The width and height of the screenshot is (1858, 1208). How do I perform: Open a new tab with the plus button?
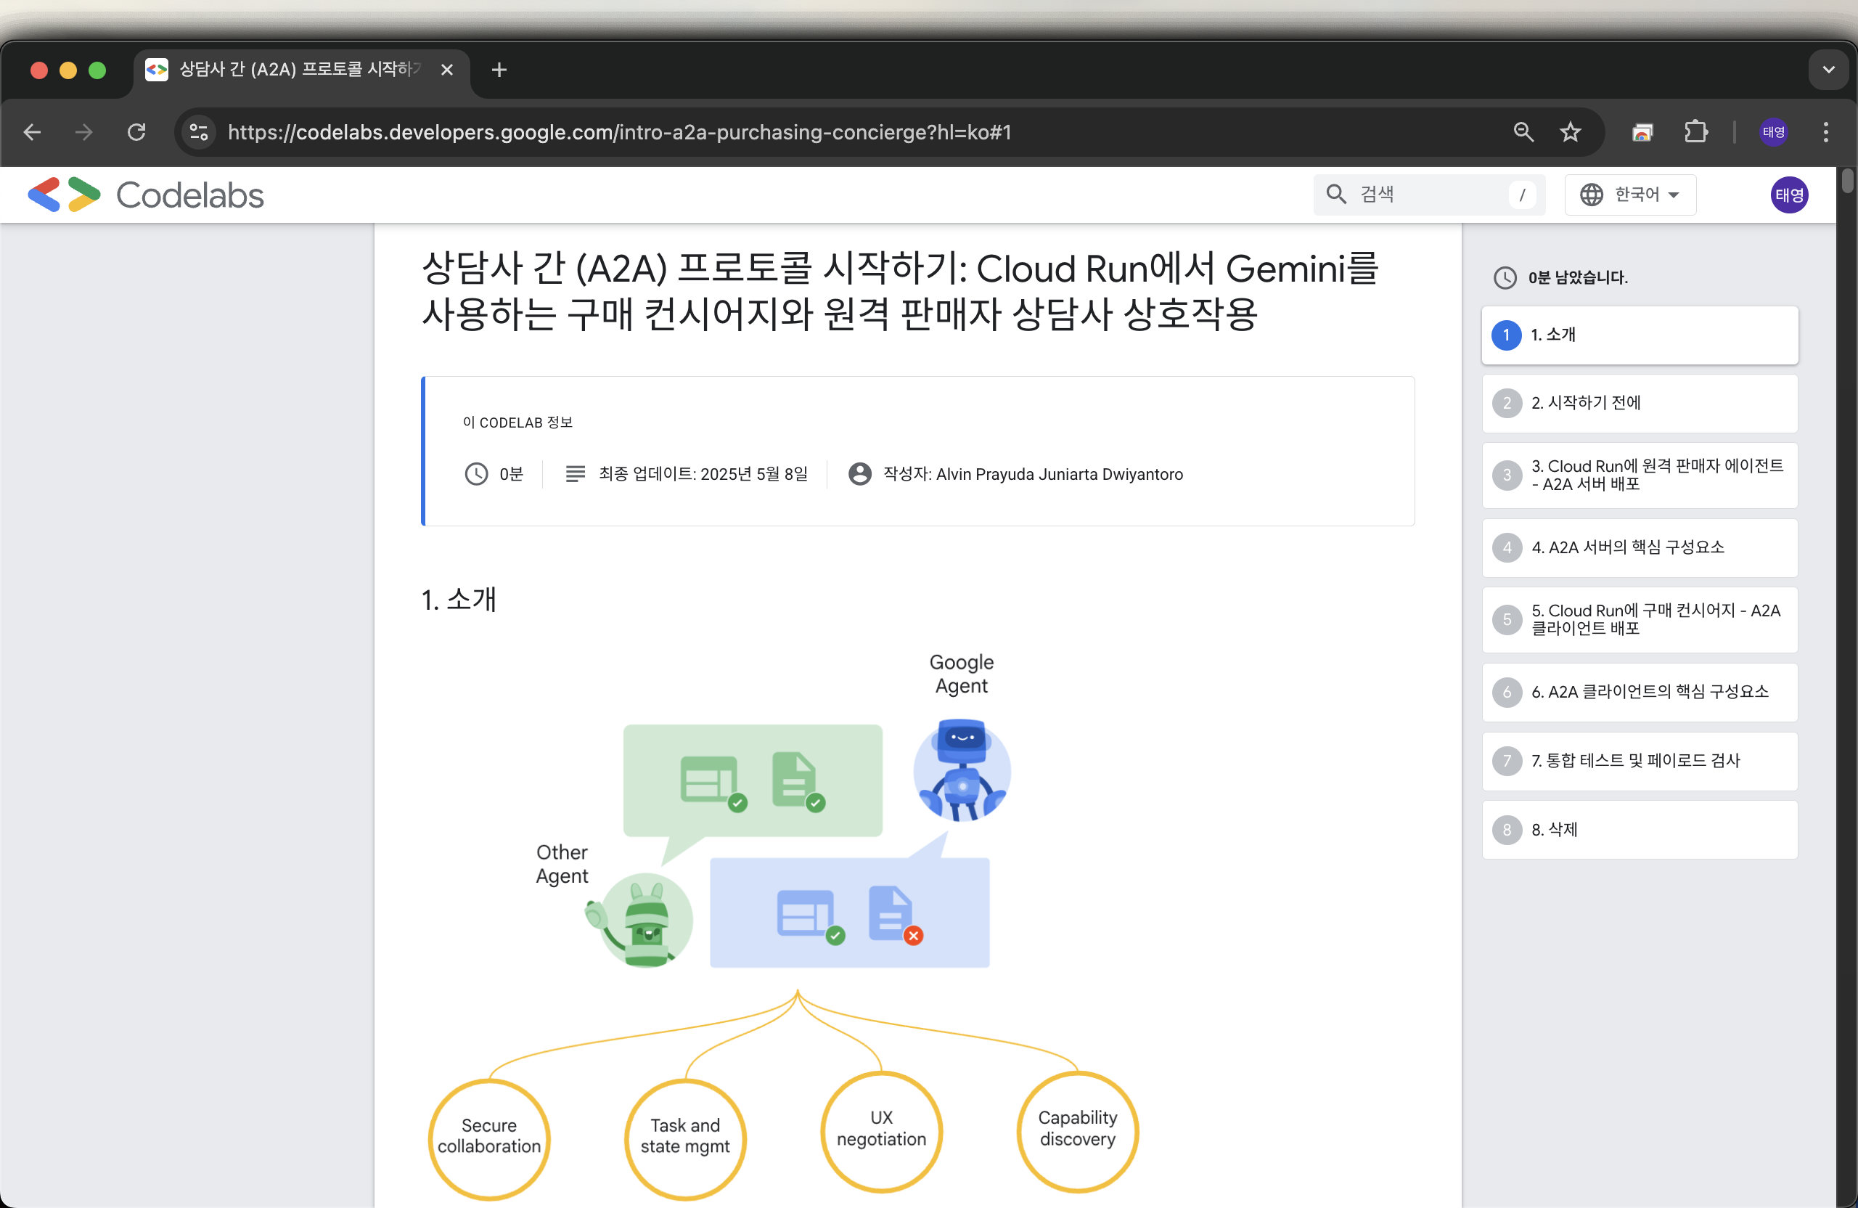click(x=499, y=70)
